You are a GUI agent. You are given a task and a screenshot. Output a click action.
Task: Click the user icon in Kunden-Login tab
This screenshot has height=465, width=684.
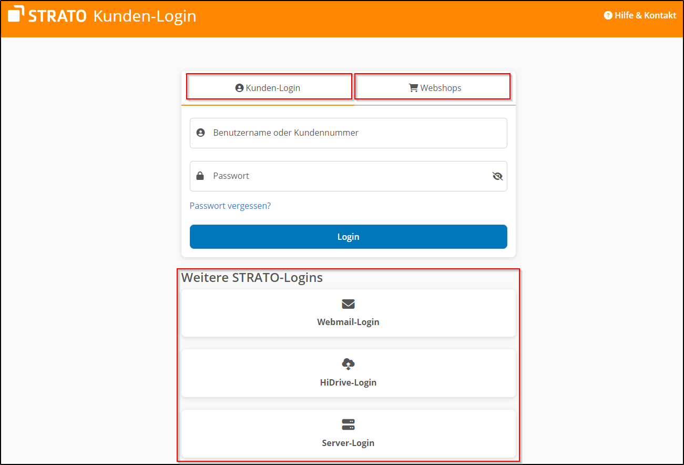click(x=239, y=88)
